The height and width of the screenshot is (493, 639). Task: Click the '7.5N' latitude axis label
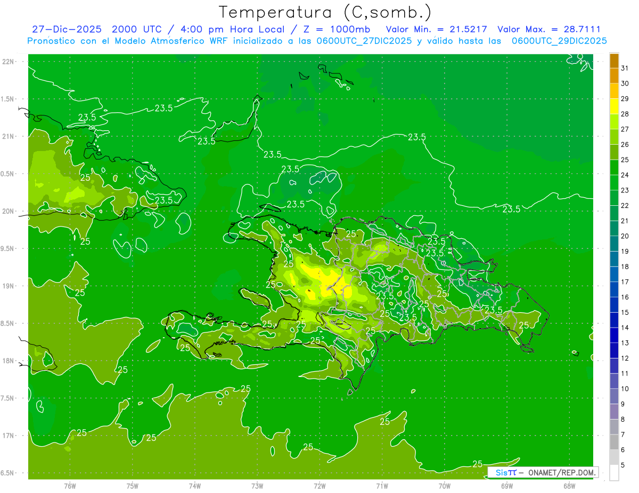tap(8, 398)
